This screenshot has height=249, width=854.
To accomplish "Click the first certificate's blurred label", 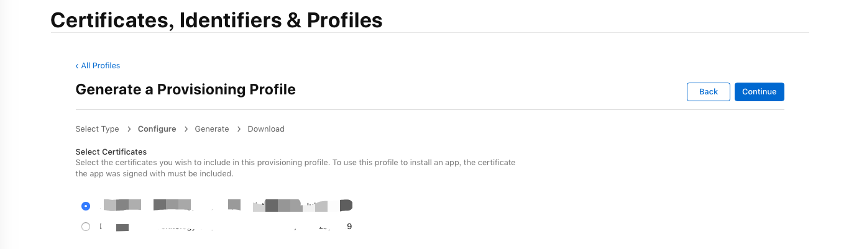I will point(228,206).
